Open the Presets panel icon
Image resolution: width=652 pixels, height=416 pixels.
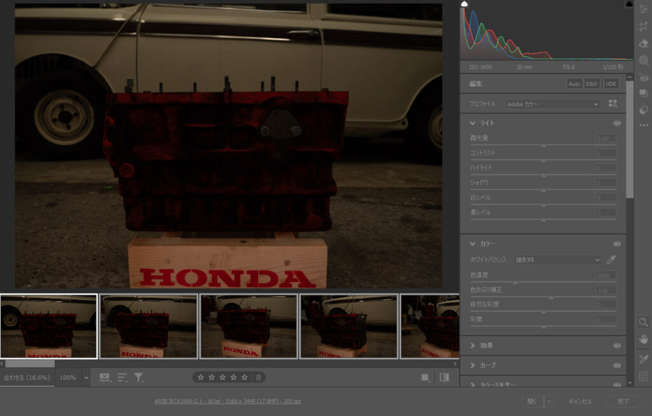point(644,109)
